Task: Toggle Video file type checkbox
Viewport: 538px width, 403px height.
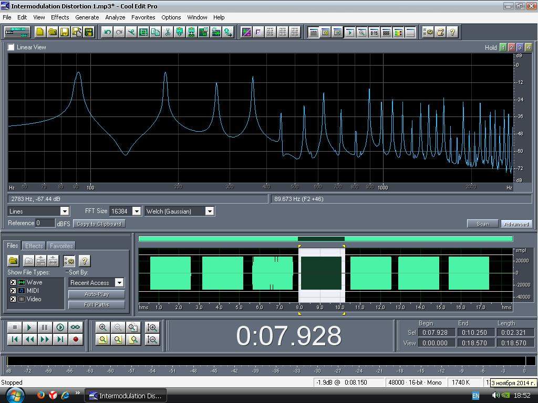Action: [13, 299]
